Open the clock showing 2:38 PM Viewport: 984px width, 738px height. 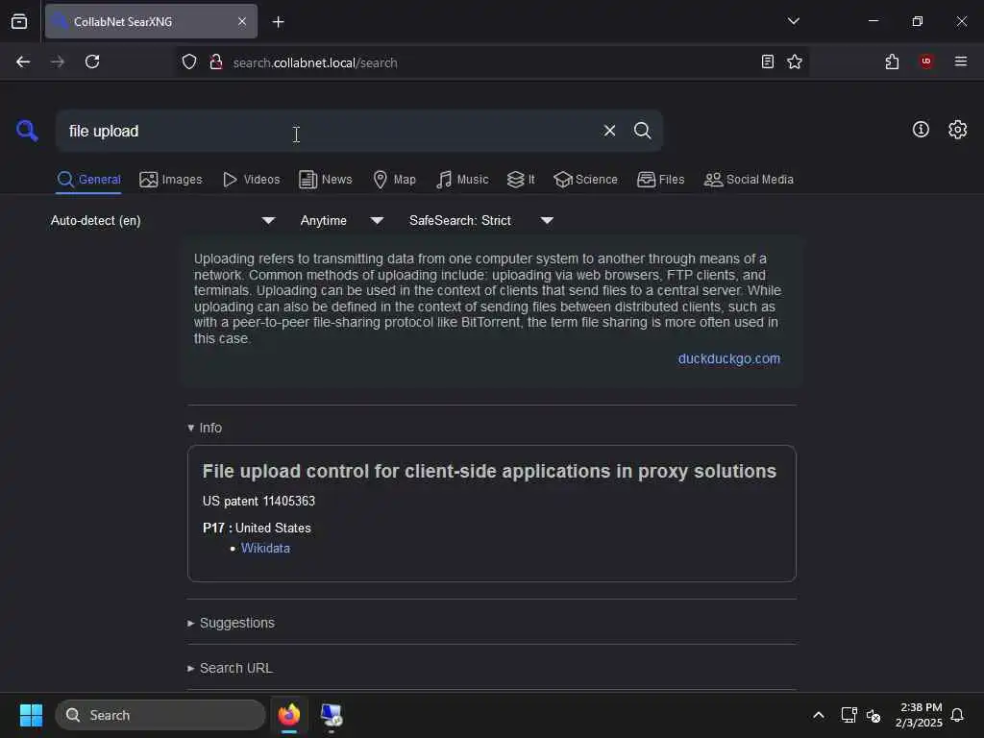coord(918,715)
